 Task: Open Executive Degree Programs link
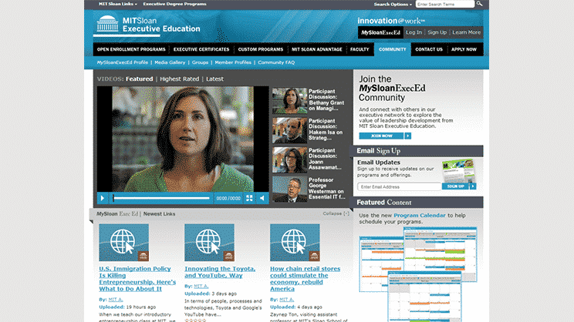pos(174,4)
